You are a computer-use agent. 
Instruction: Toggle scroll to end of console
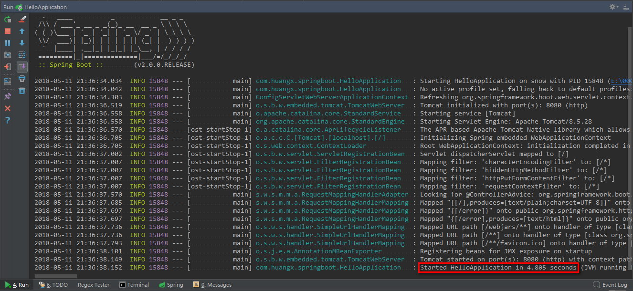[22, 67]
